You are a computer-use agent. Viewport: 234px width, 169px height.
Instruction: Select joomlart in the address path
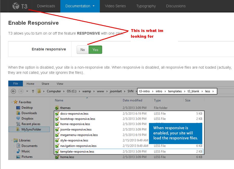[x=116, y=91]
